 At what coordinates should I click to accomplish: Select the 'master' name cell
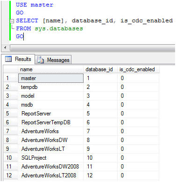pos(51,78)
